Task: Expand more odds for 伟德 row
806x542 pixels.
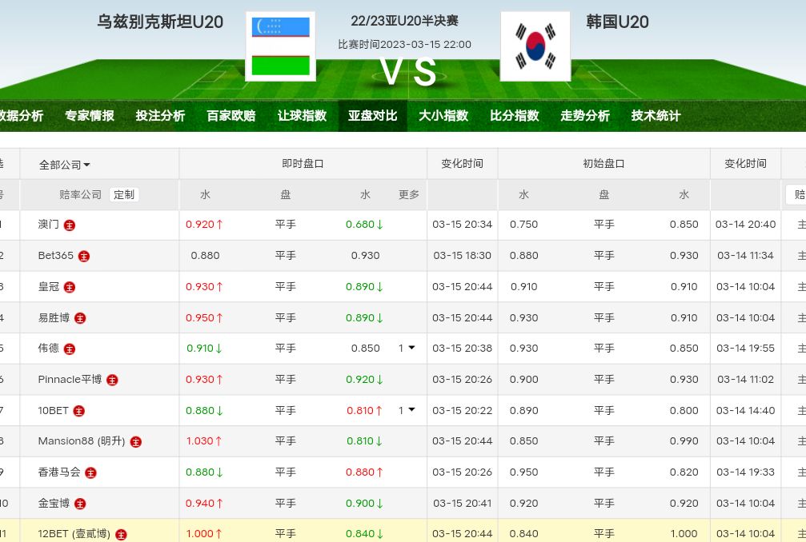Action: tap(407, 349)
